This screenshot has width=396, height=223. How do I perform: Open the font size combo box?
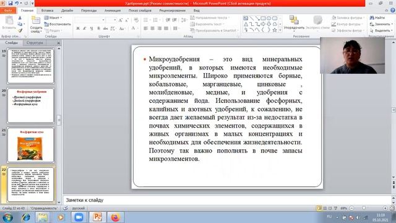point(111,20)
